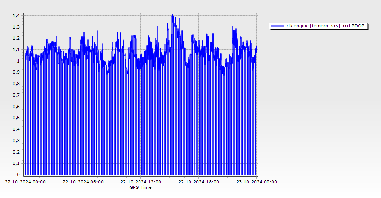Click the 1,3 Y-axis tick label
The width and height of the screenshot is (381, 198).
point(16,27)
